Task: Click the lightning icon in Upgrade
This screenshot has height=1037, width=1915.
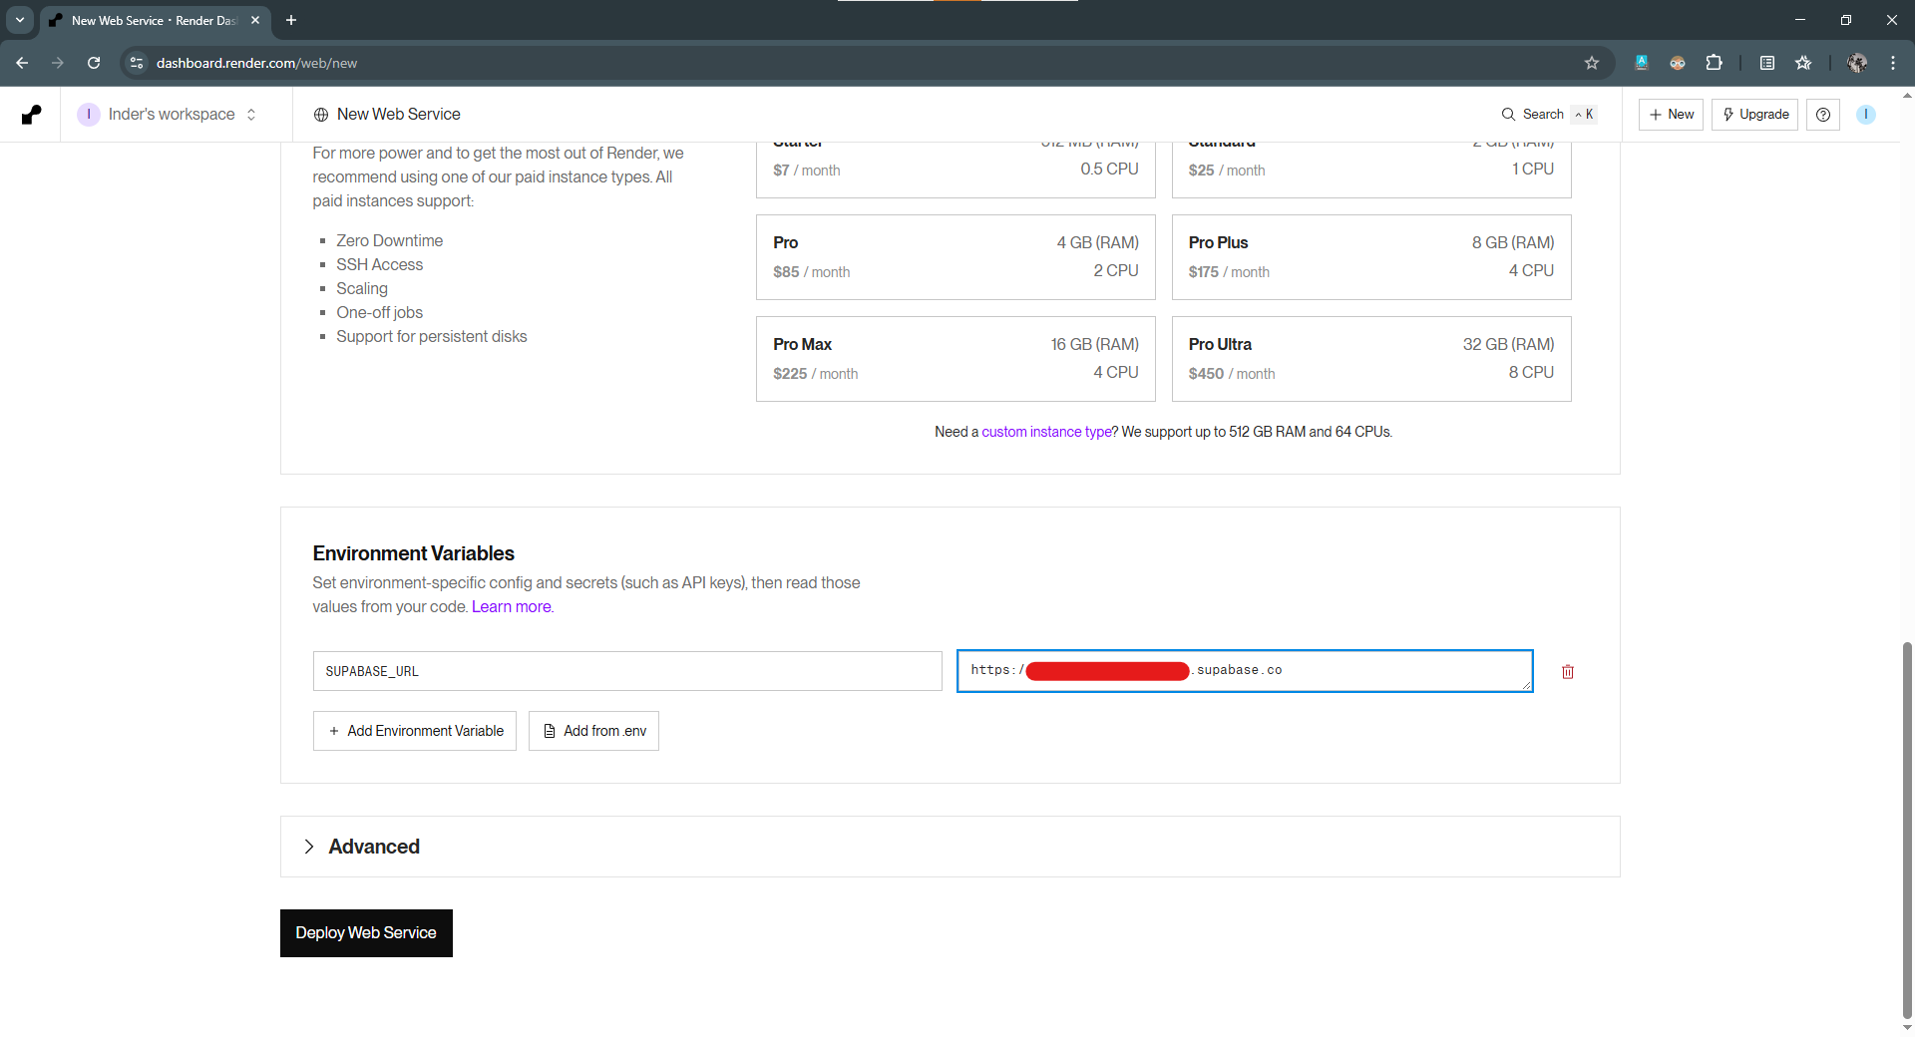Action: [x=1728, y=115]
